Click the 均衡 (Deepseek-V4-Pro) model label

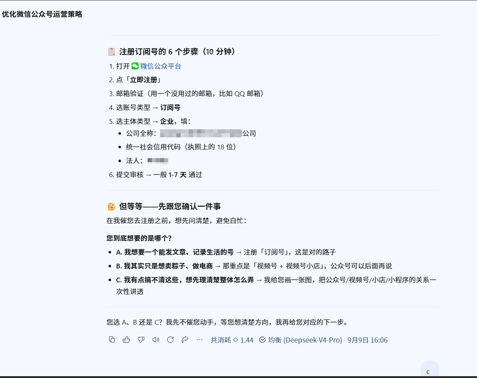click(300, 340)
